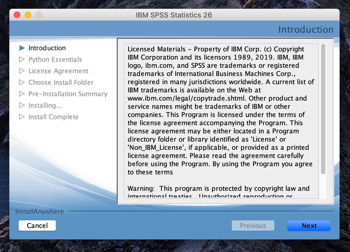350x252 pixels.
Task: Click the blue arrow beside Introduction
Action: pos(22,48)
